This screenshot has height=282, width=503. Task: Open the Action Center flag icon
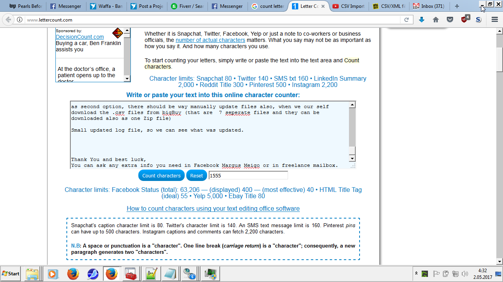[x=436, y=274]
